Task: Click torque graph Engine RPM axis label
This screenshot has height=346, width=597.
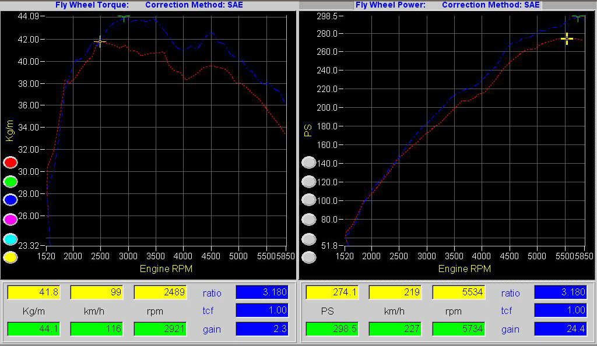Action: point(166,269)
